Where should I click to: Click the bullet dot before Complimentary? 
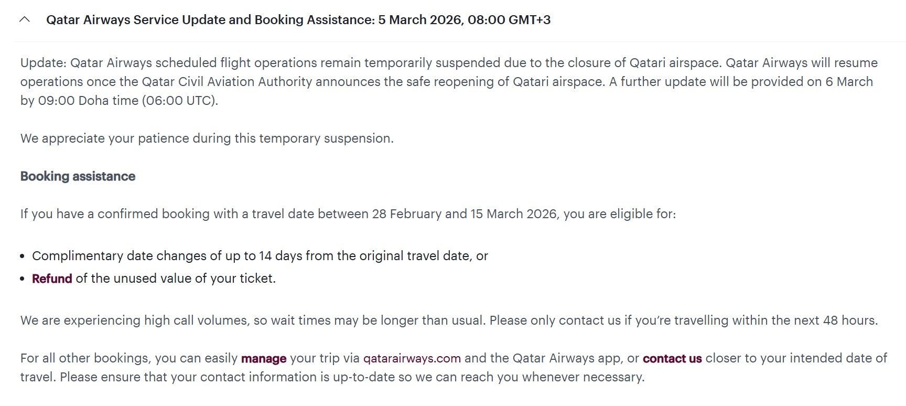pyautogui.click(x=23, y=257)
